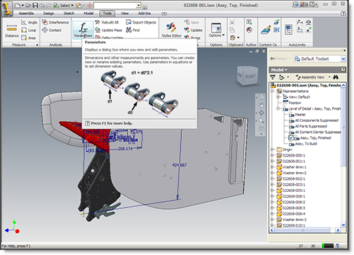Click the filter funnel icon in Model browser
Screen dimensions: 354x255
coord(273,77)
